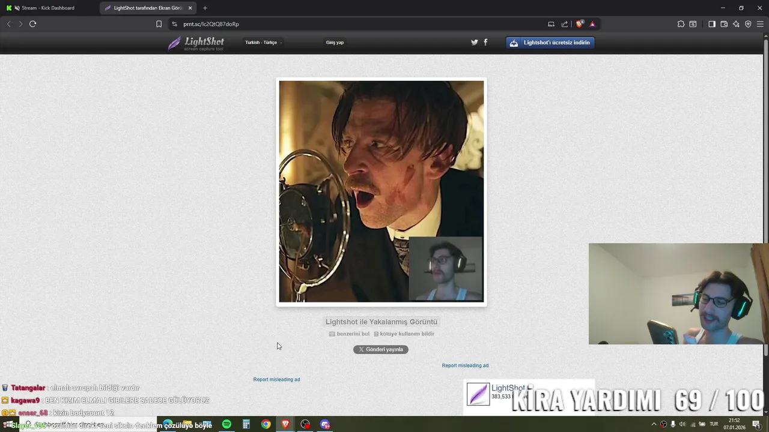Image resolution: width=769 pixels, height=432 pixels.
Task: Click the kötüye kullanım bildir link
Action: point(404,334)
